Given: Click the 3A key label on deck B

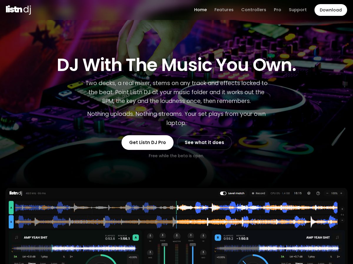Looking at the screenshot, I should pyautogui.click(x=282, y=257).
